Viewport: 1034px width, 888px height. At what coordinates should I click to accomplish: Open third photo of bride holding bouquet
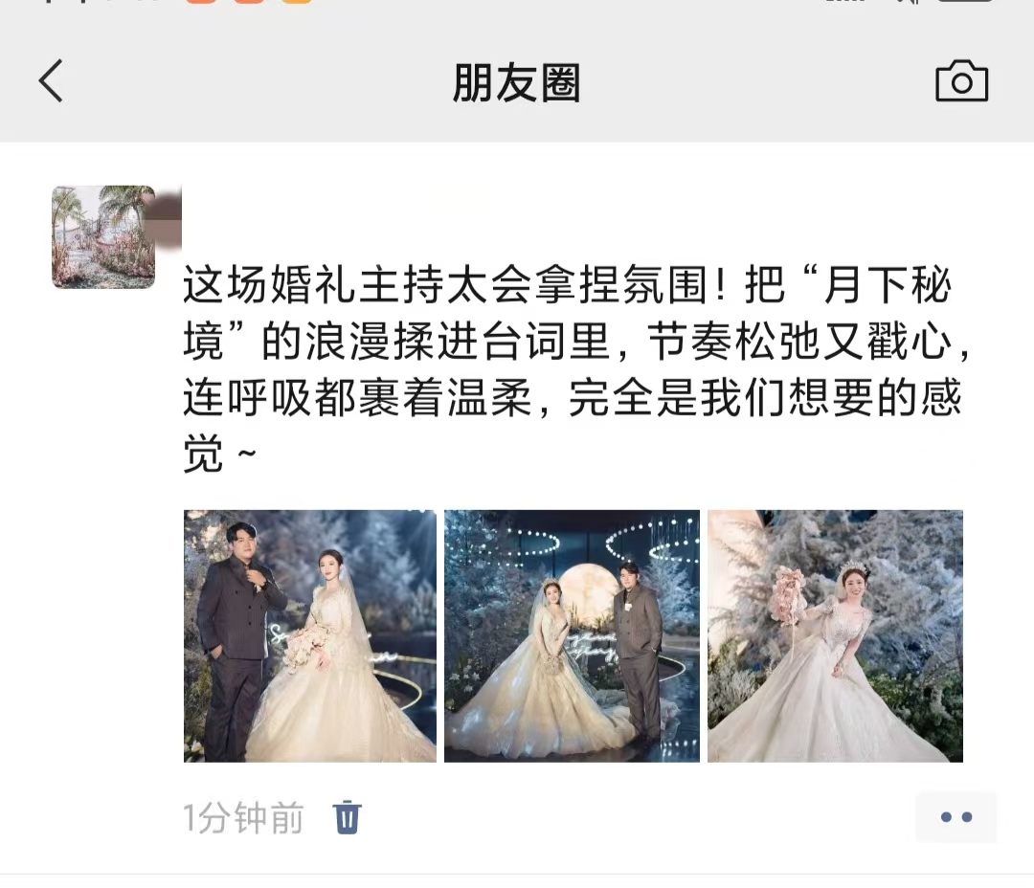coord(836,636)
